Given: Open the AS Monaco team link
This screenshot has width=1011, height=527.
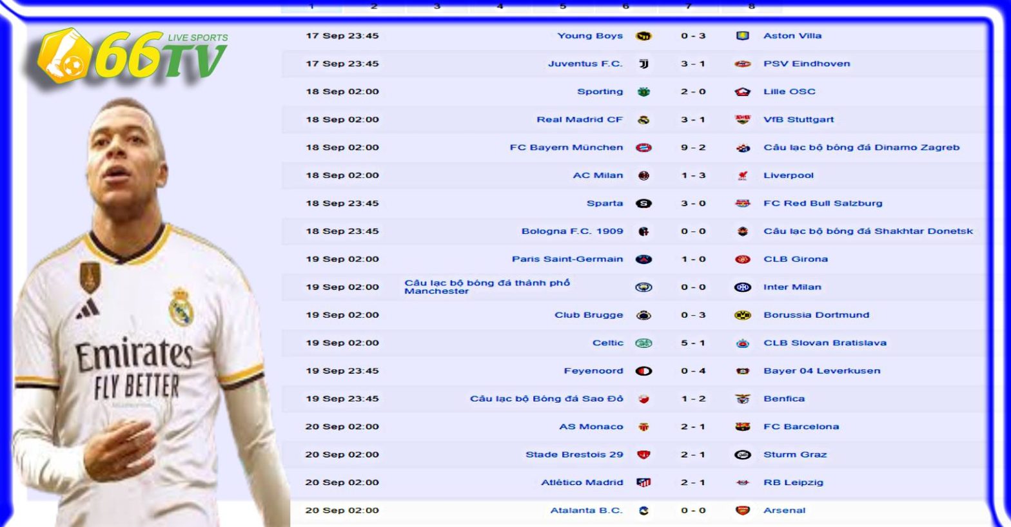Looking at the screenshot, I should pyautogui.click(x=591, y=426).
